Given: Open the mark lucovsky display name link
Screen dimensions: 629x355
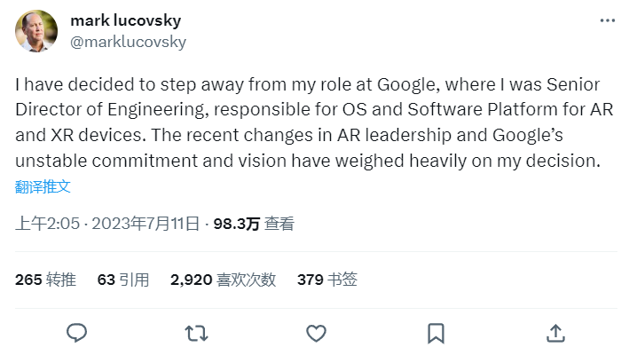Looking at the screenshot, I should [130, 20].
